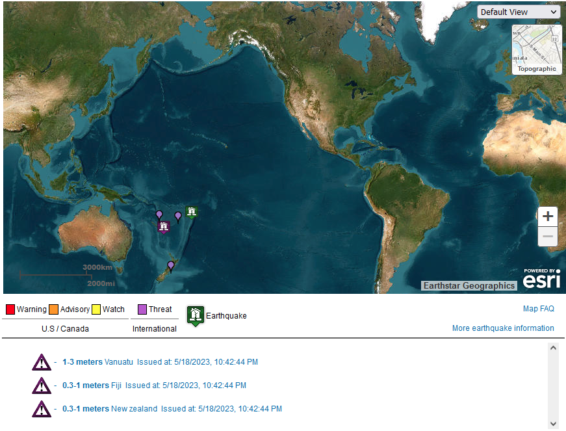Click the alert list scrollbar down arrow
Viewport: 566px width, 431px height.
coord(553,424)
